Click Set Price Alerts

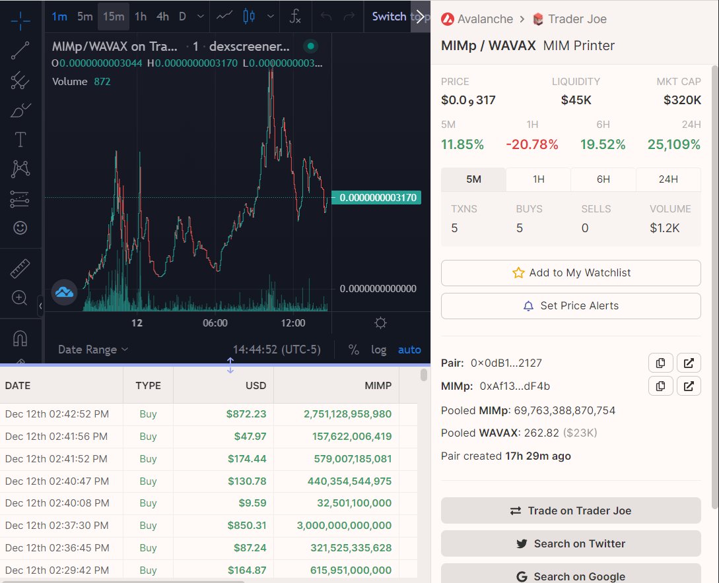(x=571, y=306)
